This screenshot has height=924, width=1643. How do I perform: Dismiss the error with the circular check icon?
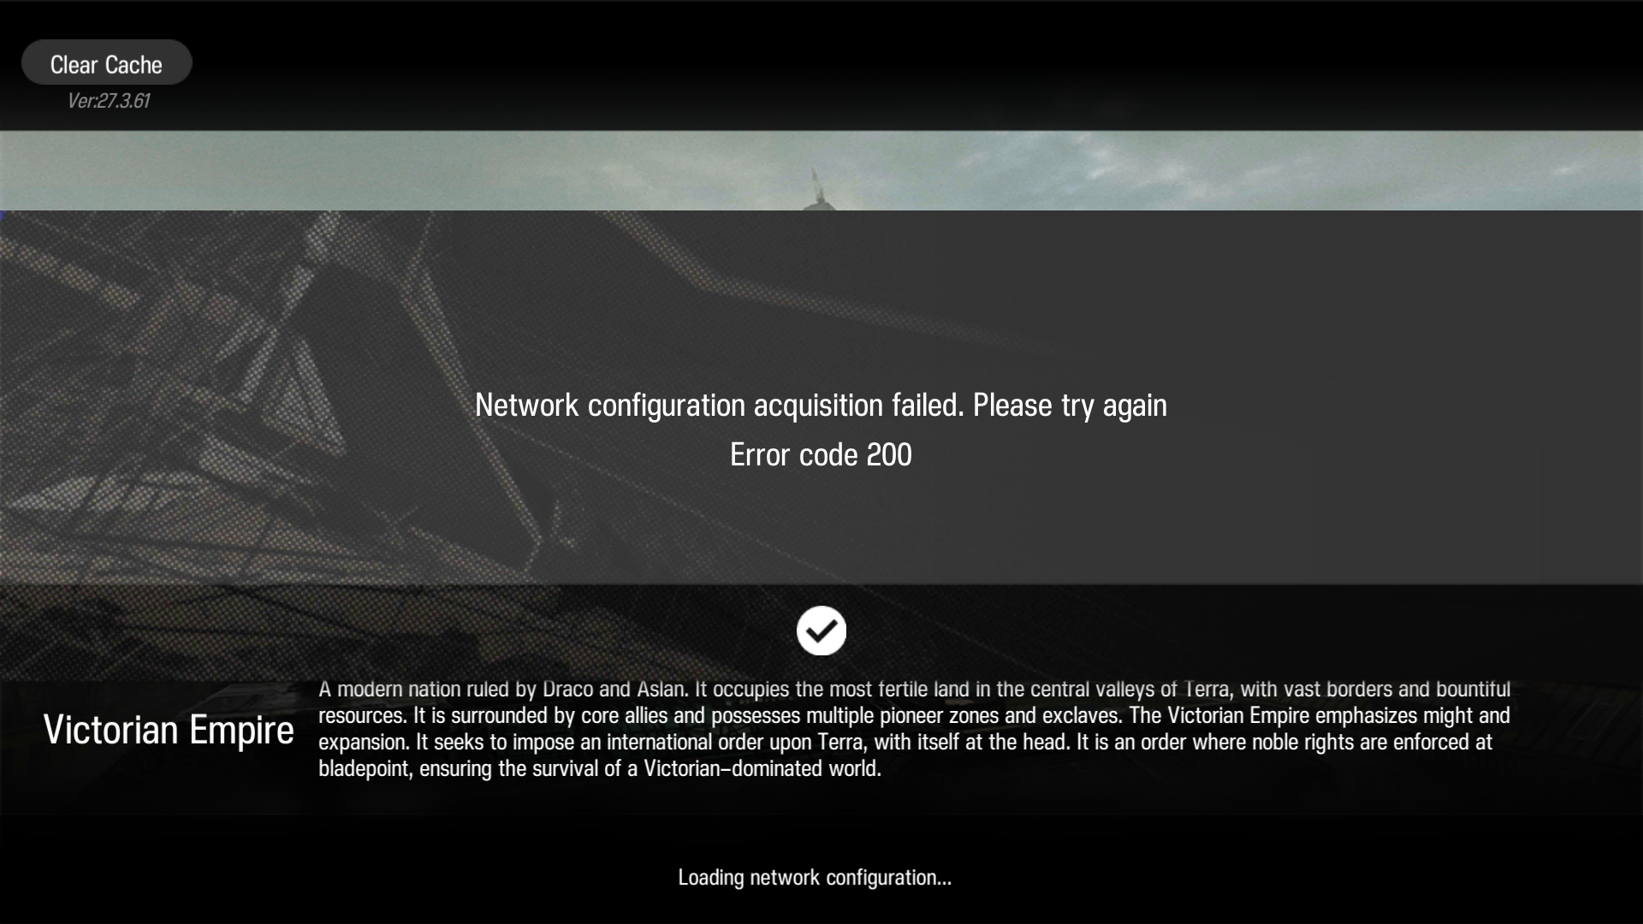pos(821,631)
